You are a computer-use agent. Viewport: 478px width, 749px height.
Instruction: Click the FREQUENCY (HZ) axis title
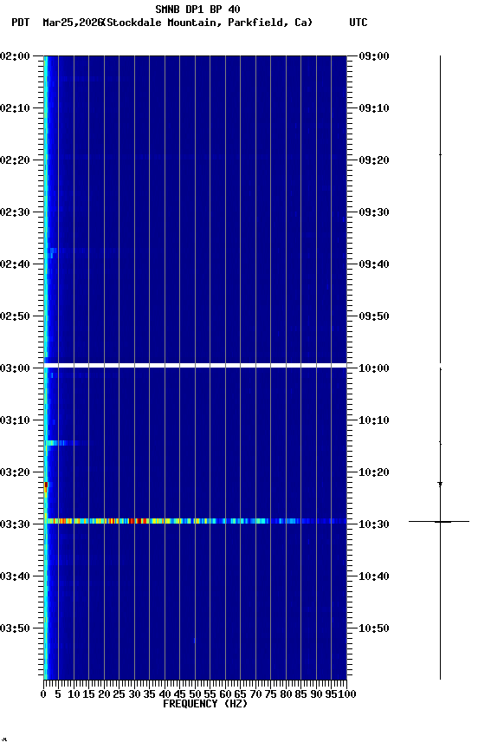click(x=205, y=704)
